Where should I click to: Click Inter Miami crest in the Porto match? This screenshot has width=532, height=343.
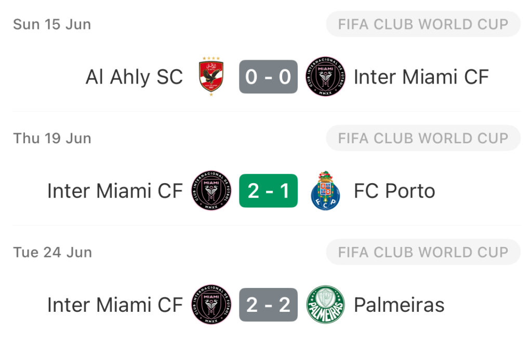click(211, 190)
